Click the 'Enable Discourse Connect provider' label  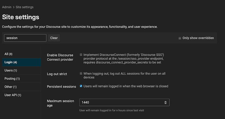[60, 57]
